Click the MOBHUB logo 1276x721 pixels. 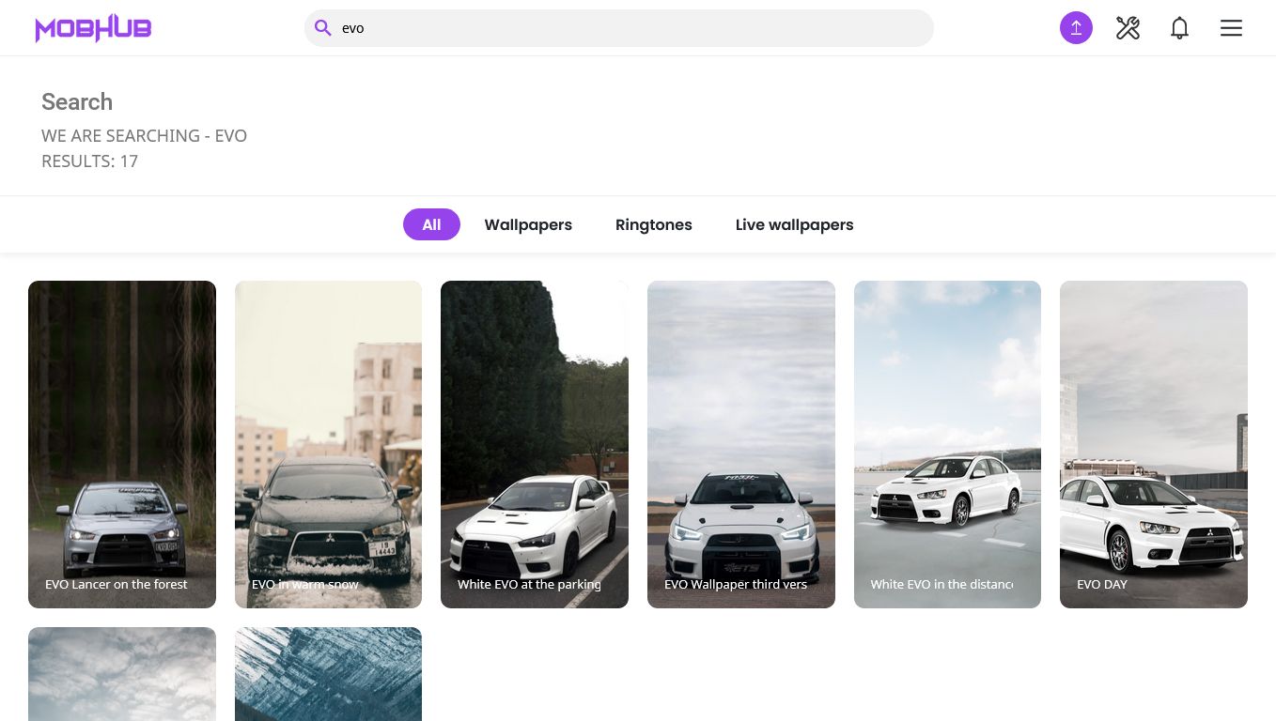pyautogui.click(x=93, y=28)
